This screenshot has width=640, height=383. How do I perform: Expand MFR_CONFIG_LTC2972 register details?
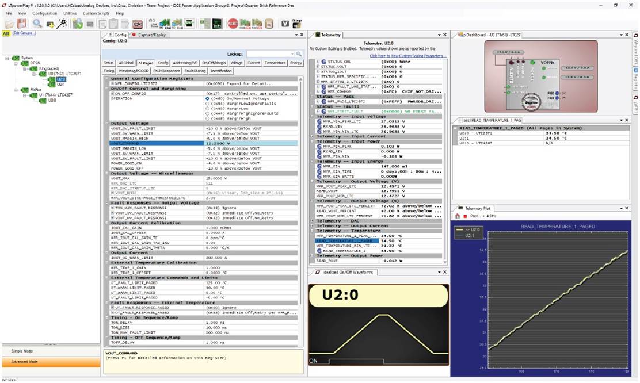click(x=114, y=83)
